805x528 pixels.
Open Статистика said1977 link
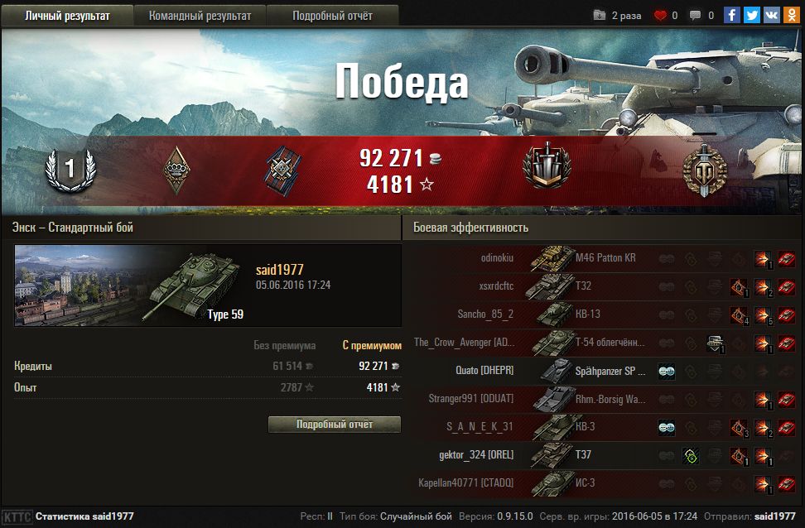point(84,516)
